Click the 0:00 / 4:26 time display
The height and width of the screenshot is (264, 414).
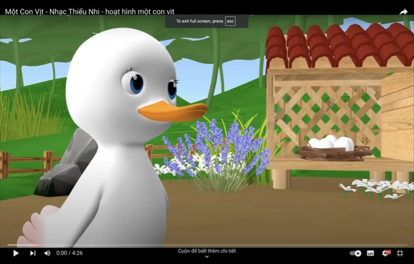coord(70,253)
